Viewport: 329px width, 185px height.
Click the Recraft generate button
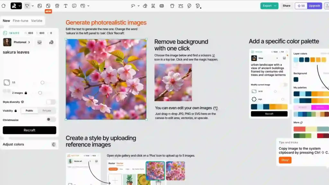click(x=29, y=130)
